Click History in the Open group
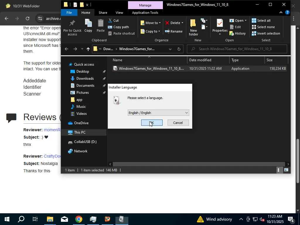 [x=237, y=33]
